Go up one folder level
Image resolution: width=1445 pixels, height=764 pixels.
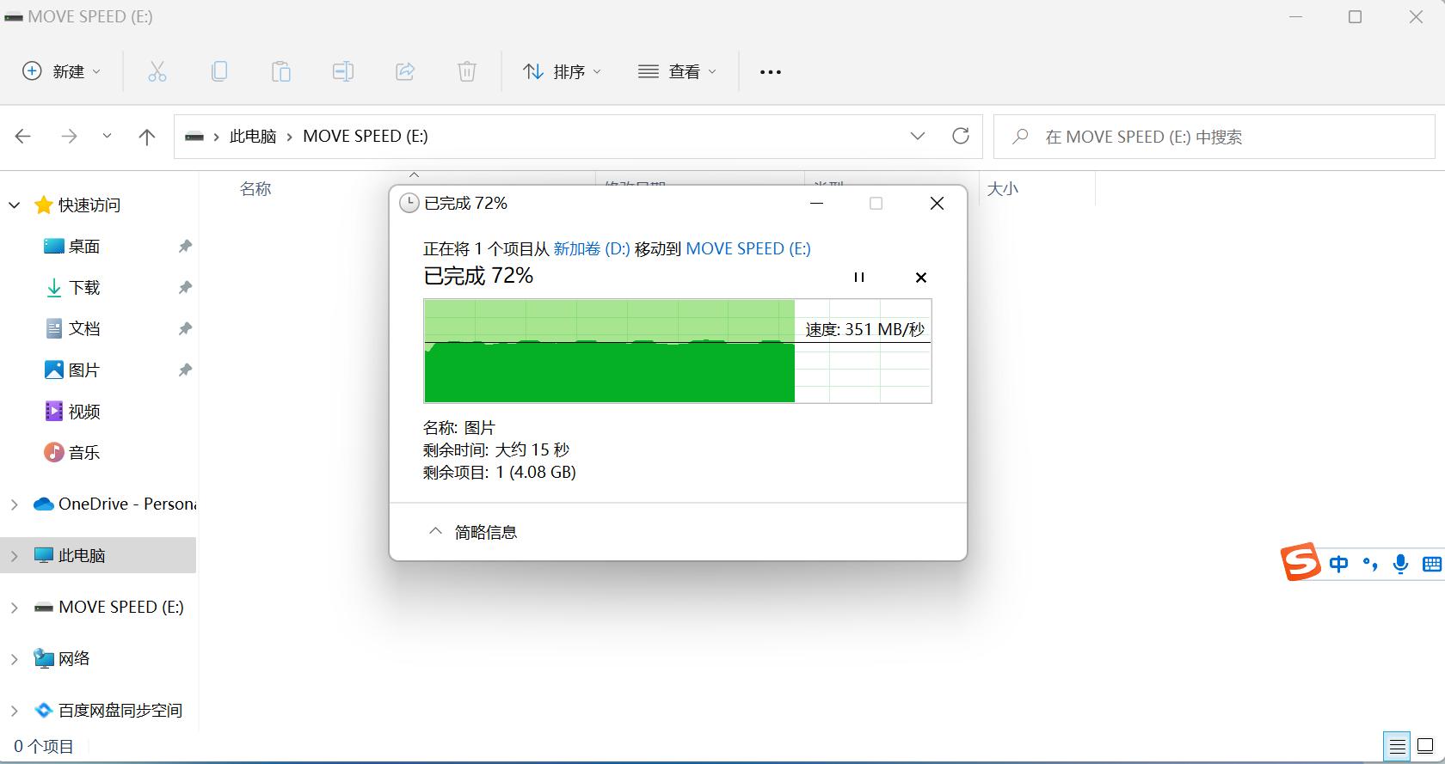[147, 136]
